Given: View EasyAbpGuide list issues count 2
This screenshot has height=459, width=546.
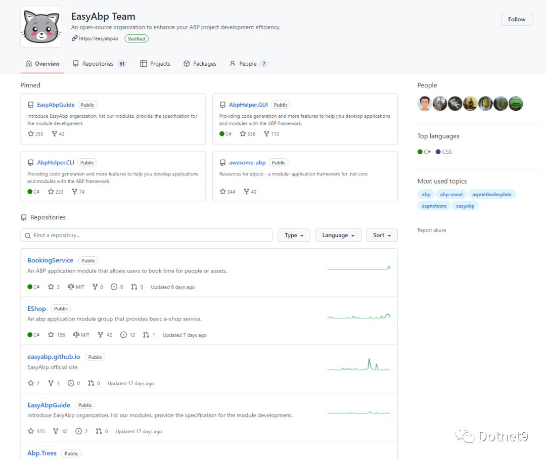Looking at the screenshot, I should point(81,431).
